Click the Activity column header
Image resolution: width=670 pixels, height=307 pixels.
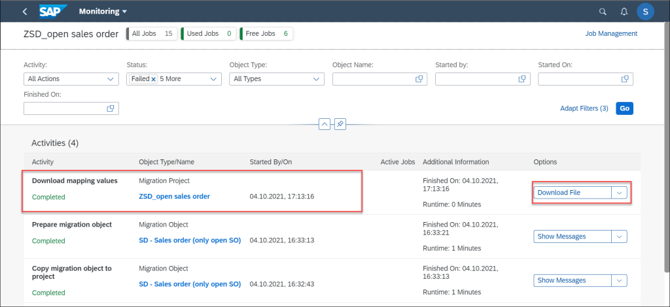click(43, 162)
